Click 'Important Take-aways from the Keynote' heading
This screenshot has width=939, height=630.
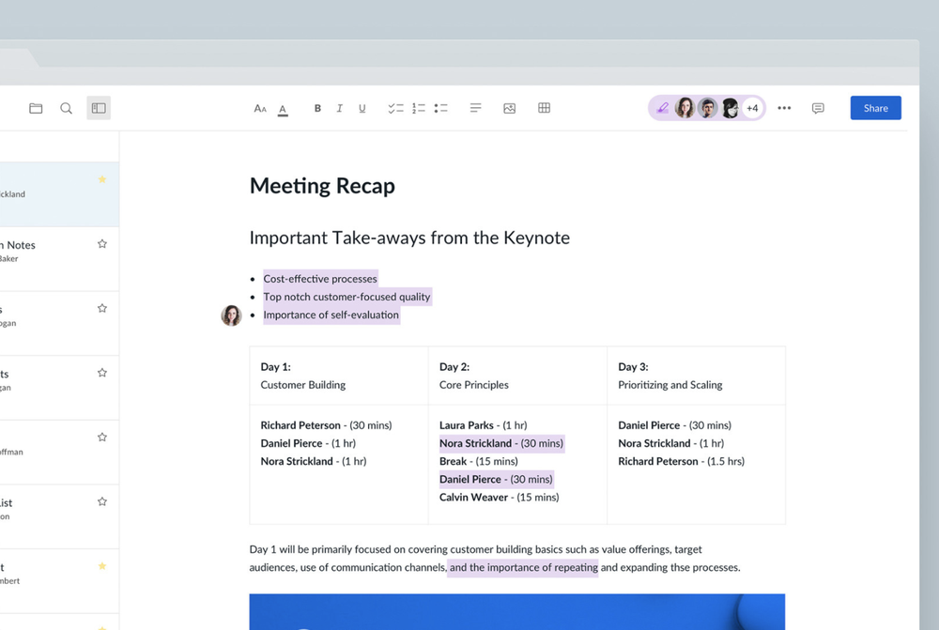point(409,238)
